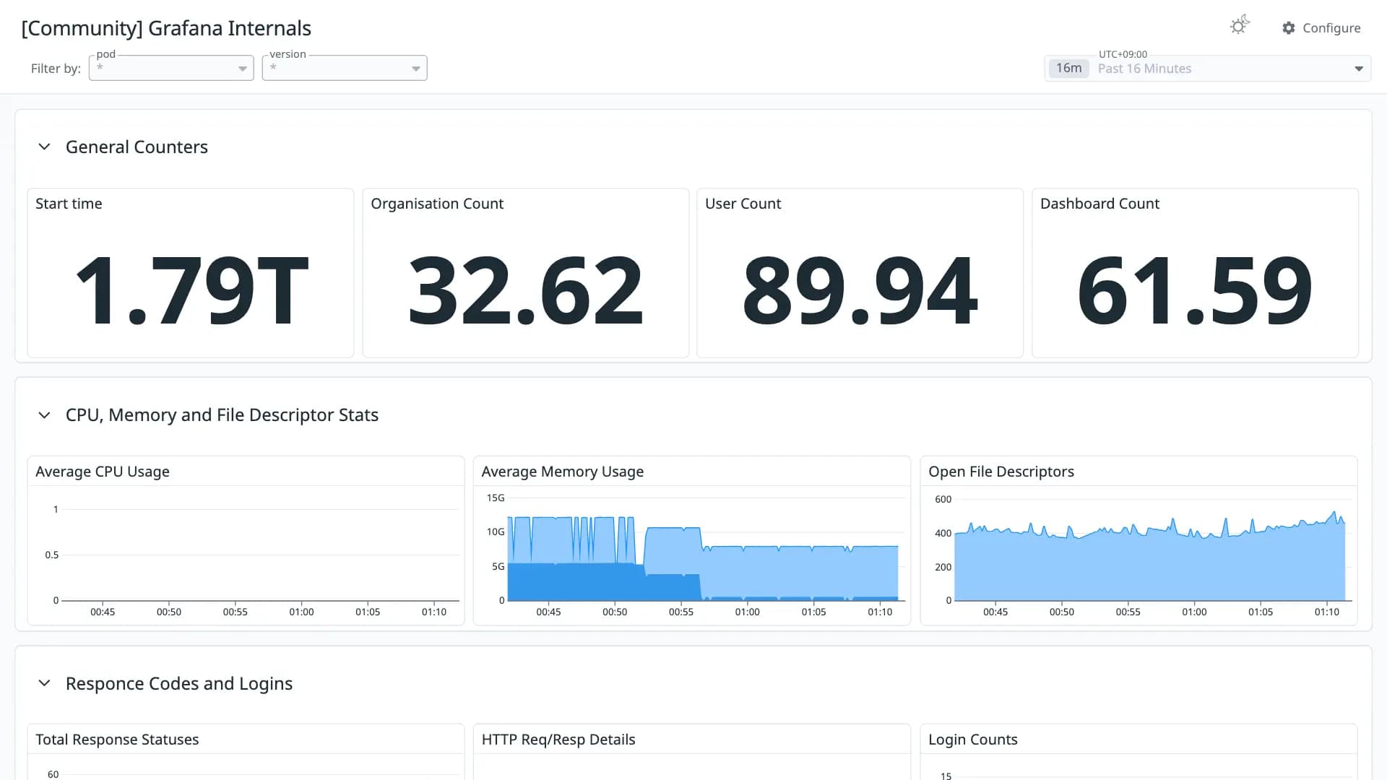1387x780 pixels.
Task: Click the Open File Descriptors widget title
Action: click(1001, 472)
